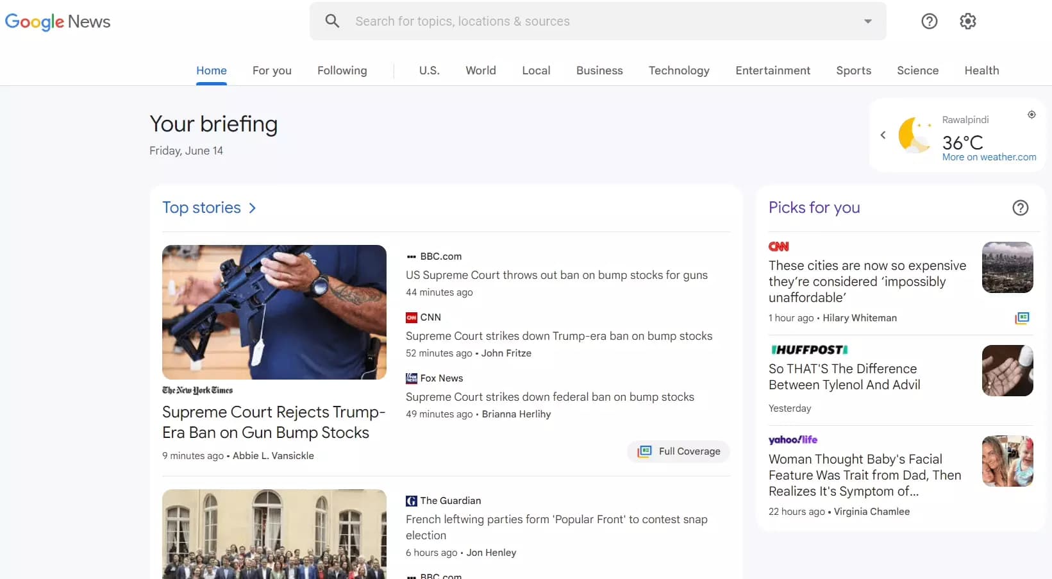Image resolution: width=1052 pixels, height=579 pixels.
Task: Click the left chevron on the weather card
Action: (x=882, y=135)
